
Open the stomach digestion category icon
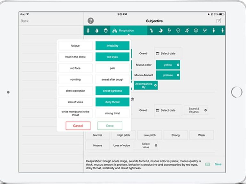[x=160, y=31]
